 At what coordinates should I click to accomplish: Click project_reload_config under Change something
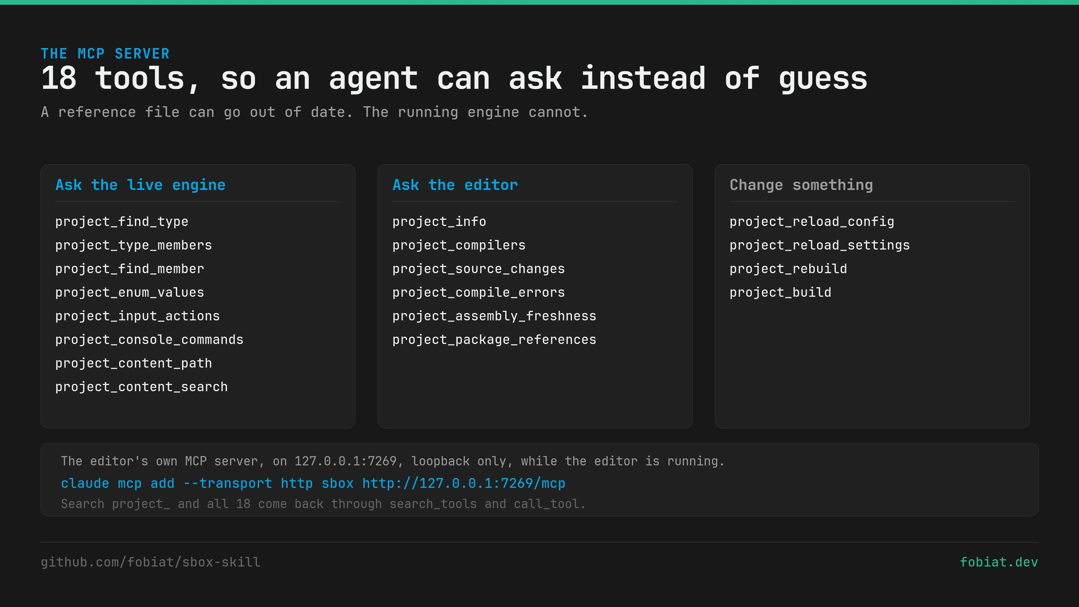(x=812, y=222)
